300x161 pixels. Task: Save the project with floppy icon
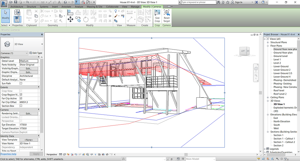[16, 2]
